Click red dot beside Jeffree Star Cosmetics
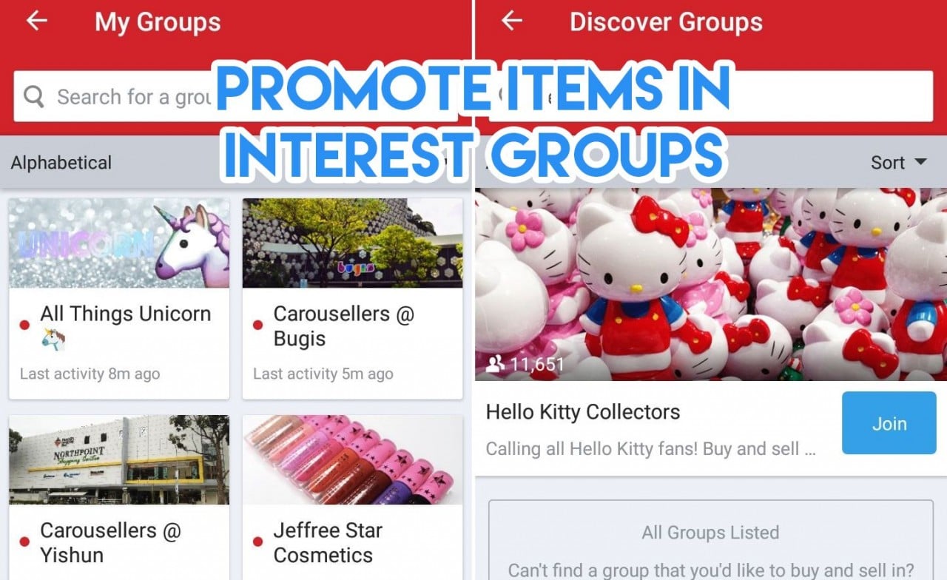This screenshot has height=580, width=947. (x=258, y=542)
